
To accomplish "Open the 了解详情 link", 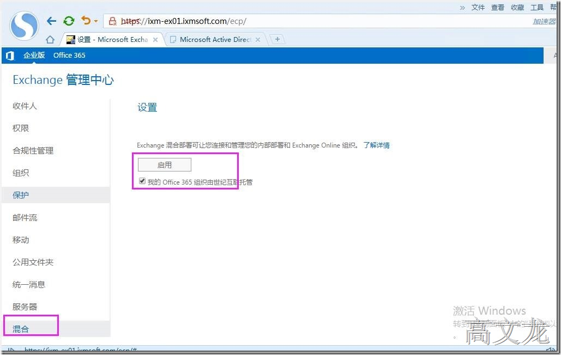I will click(376, 145).
